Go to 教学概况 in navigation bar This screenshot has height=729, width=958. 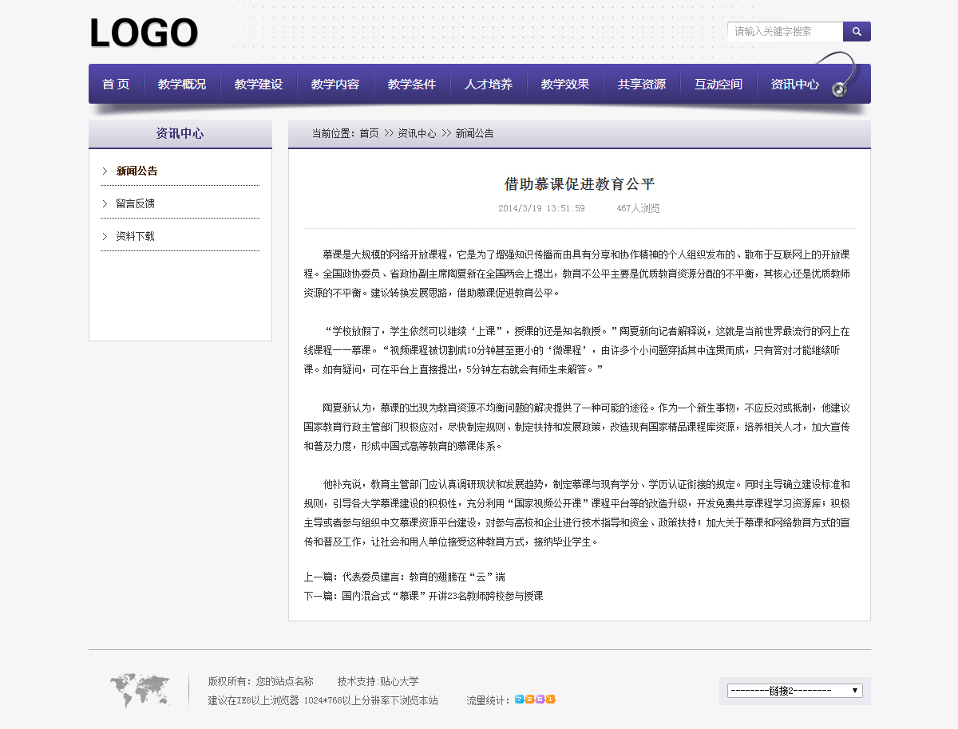coord(182,85)
